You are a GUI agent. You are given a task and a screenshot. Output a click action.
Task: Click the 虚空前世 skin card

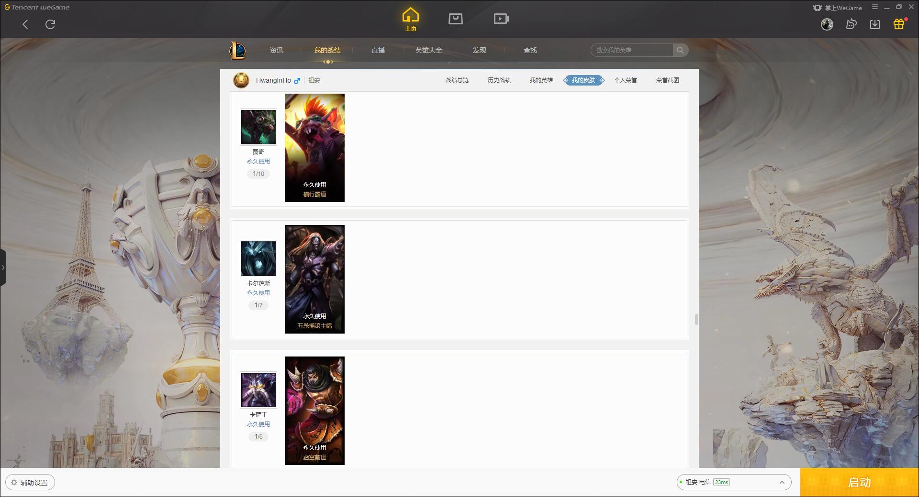tap(314, 411)
